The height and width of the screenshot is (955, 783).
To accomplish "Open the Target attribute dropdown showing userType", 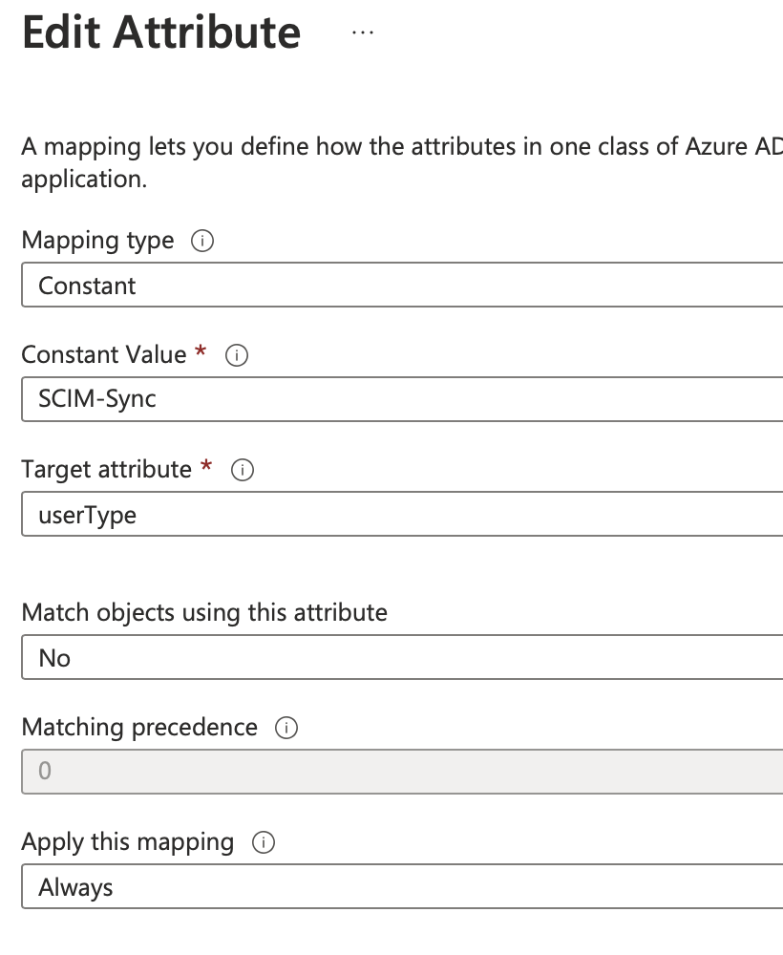I will point(402,515).
